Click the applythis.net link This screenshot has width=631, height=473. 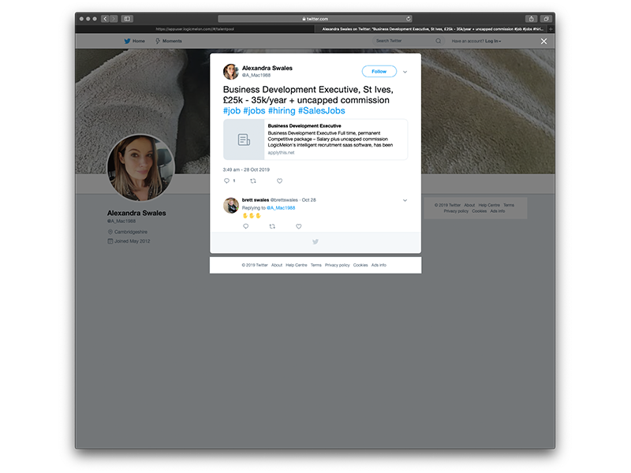click(x=281, y=153)
